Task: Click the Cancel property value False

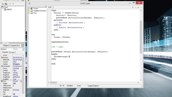Action: click(15, 62)
